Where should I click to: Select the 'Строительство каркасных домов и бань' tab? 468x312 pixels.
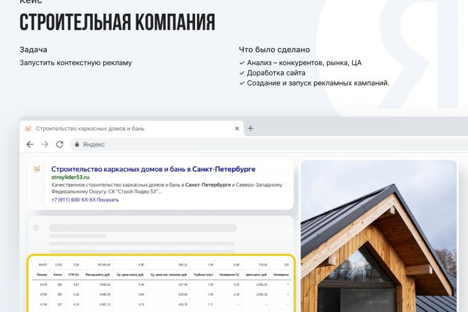(131, 129)
